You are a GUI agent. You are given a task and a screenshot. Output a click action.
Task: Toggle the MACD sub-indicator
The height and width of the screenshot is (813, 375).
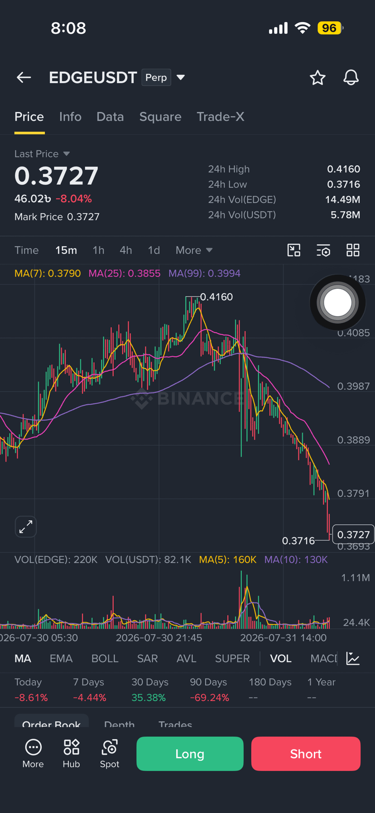(x=324, y=659)
